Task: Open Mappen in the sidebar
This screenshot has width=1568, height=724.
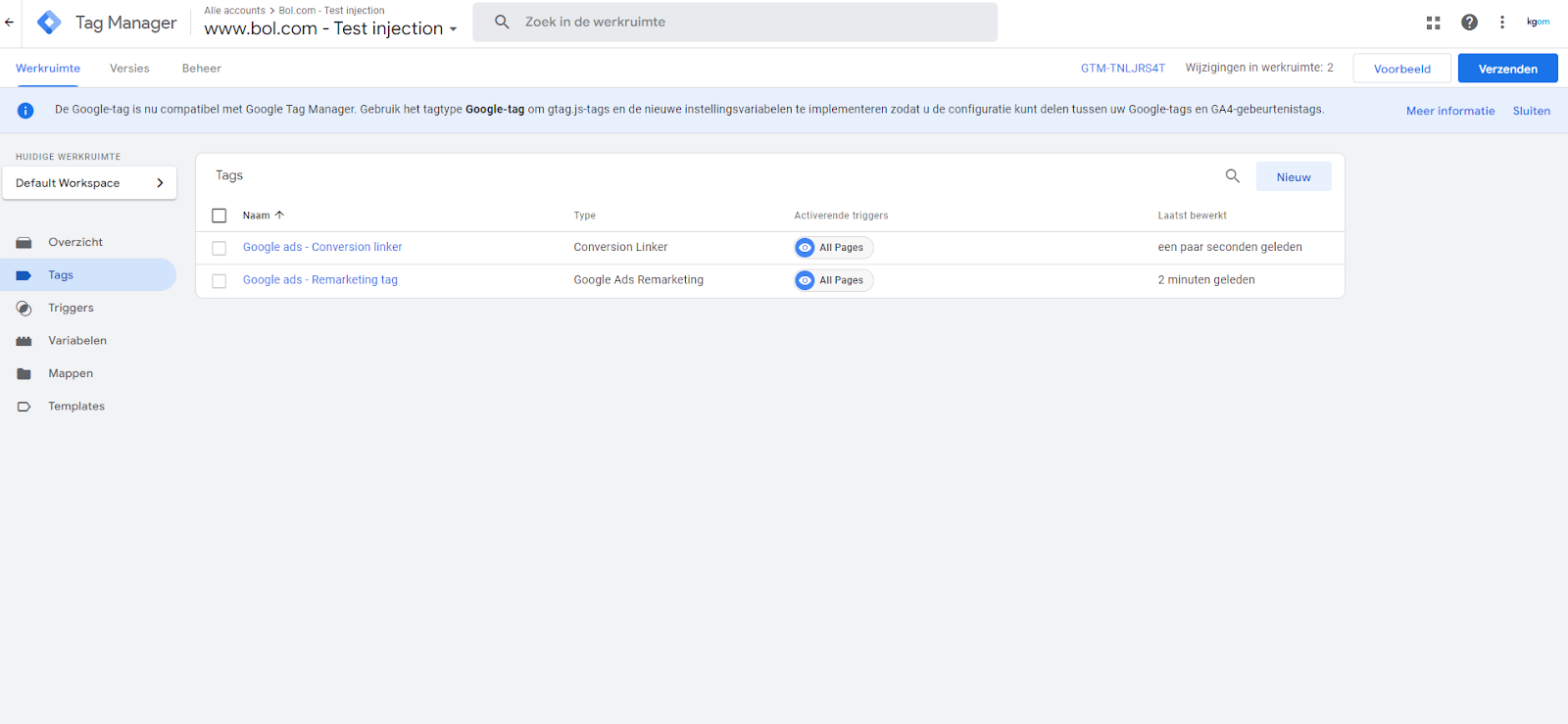Action: [71, 373]
